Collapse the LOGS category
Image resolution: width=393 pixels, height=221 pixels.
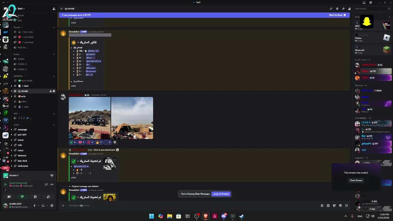17,125
